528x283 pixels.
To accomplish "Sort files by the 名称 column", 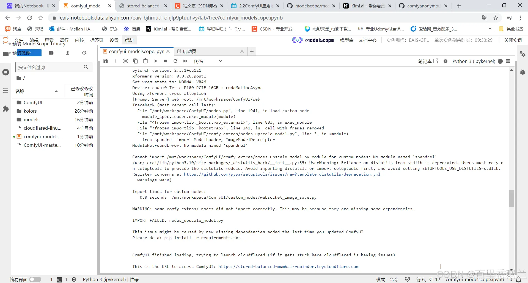I will (37, 91).
